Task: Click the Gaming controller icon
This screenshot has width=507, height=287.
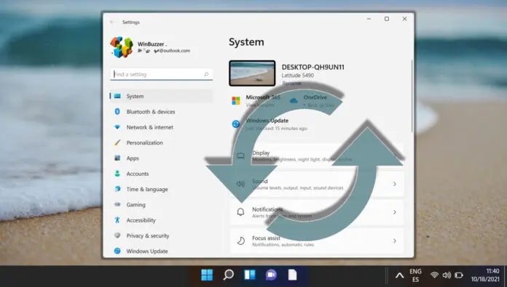Action: [x=117, y=204]
